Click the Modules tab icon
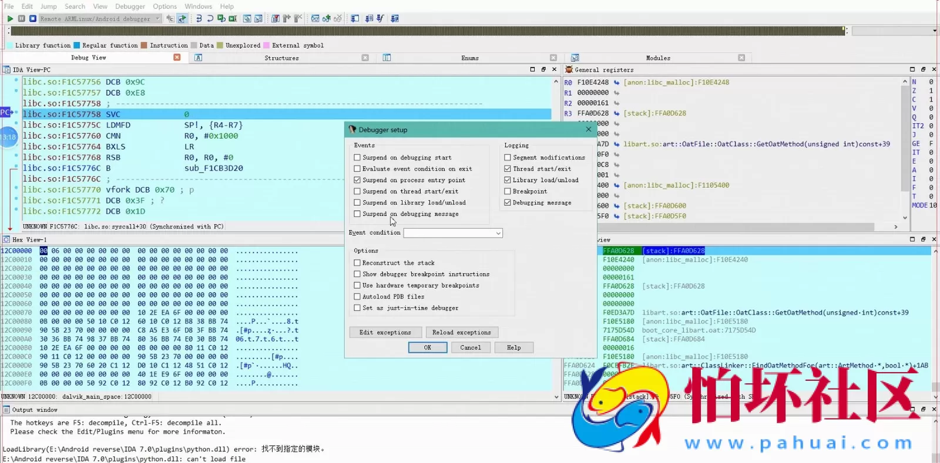 click(x=575, y=58)
